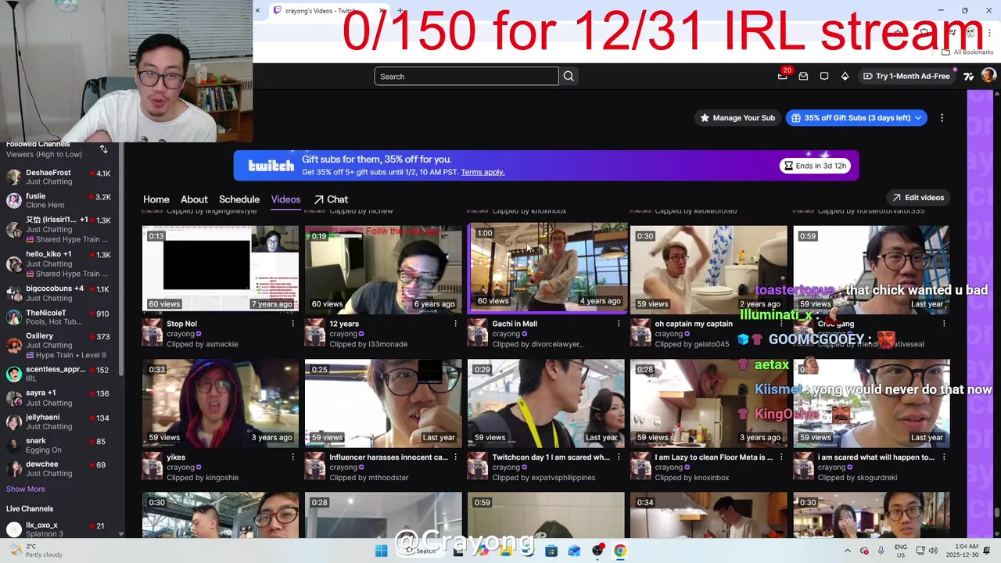Open DeshaeFrost in followed channels
The height and width of the screenshot is (563, 1001).
tap(60, 177)
